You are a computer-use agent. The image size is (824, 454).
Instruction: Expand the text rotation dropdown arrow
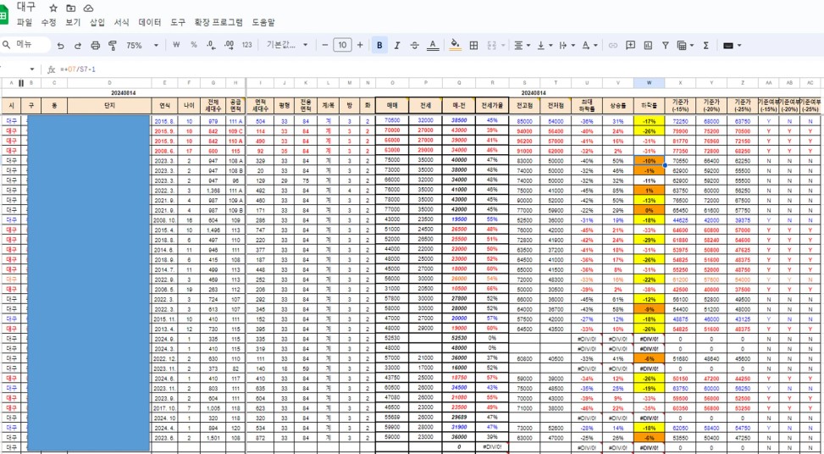(x=595, y=45)
